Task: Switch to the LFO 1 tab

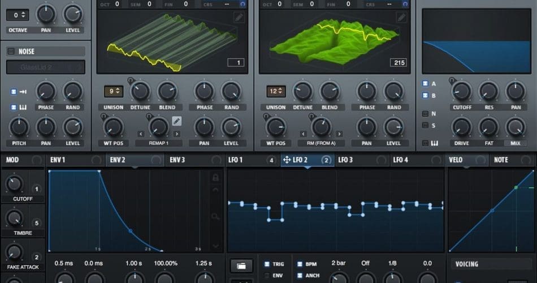Action: 252,160
